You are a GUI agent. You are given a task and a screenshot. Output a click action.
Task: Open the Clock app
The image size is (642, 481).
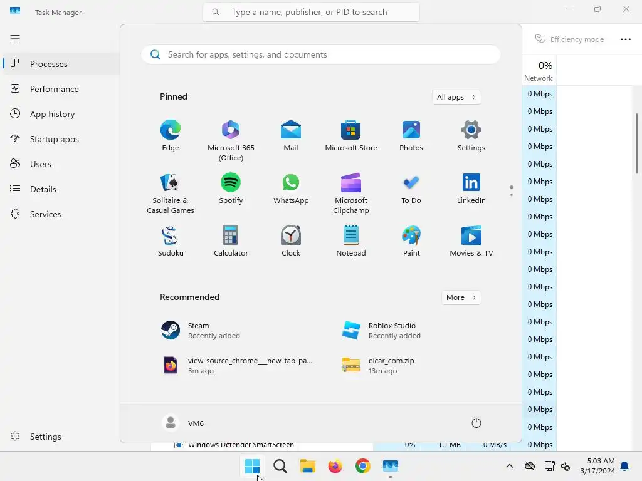(x=291, y=241)
